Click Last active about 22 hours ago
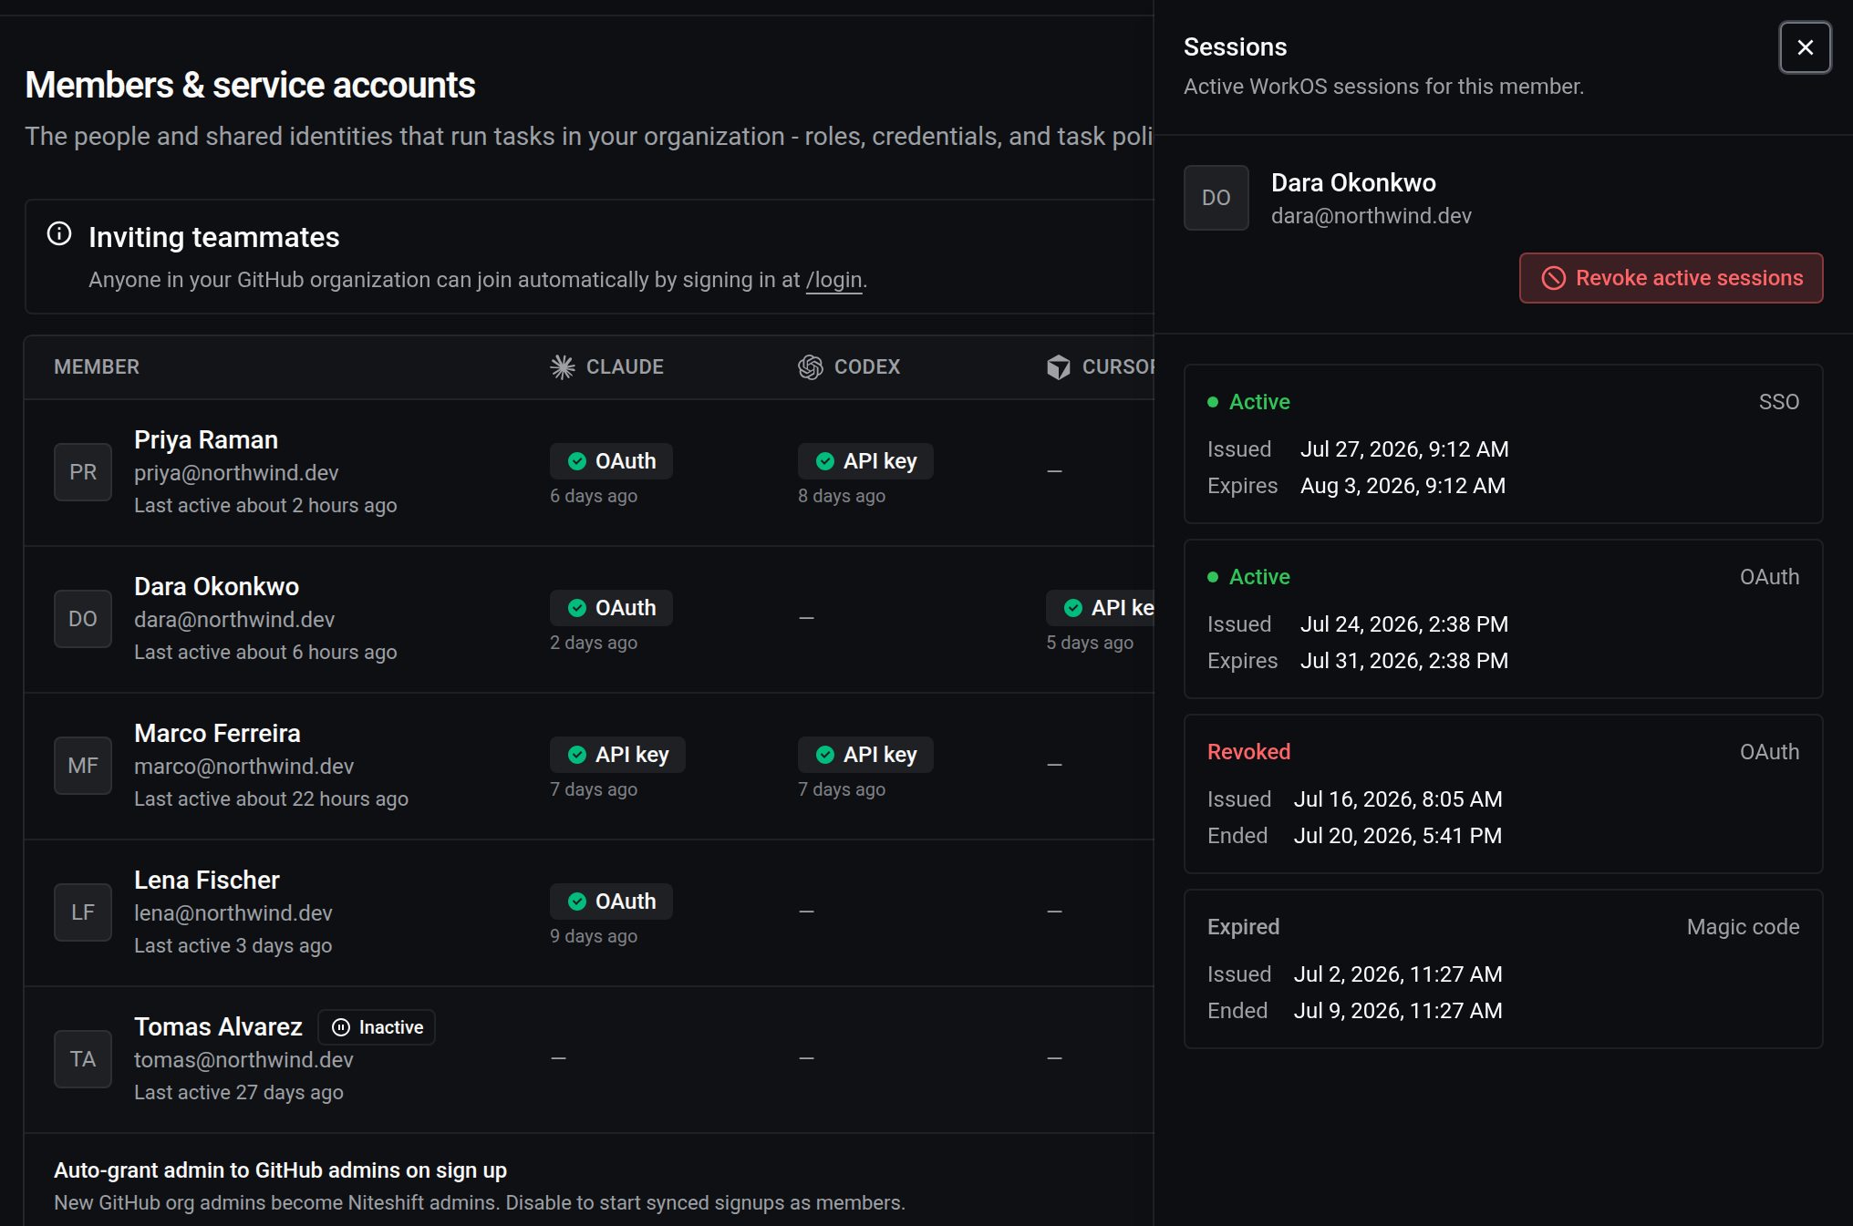Image resolution: width=1853 pixels, height=1226 pixels. tap(271, 798)
